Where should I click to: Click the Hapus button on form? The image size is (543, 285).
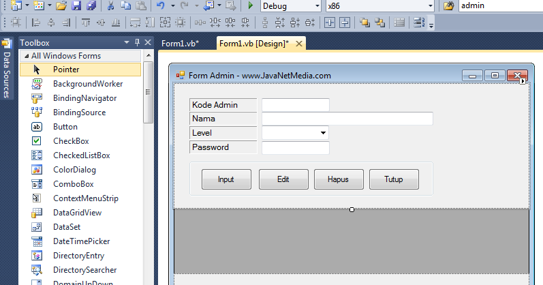[x=339, y=179]
